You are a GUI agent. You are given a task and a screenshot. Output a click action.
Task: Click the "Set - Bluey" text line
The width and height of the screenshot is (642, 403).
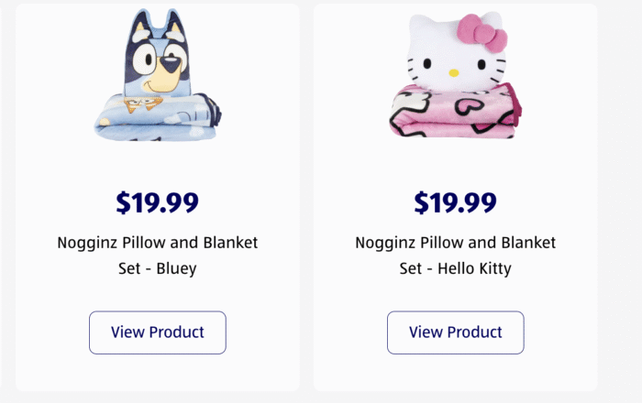point(158,269)
